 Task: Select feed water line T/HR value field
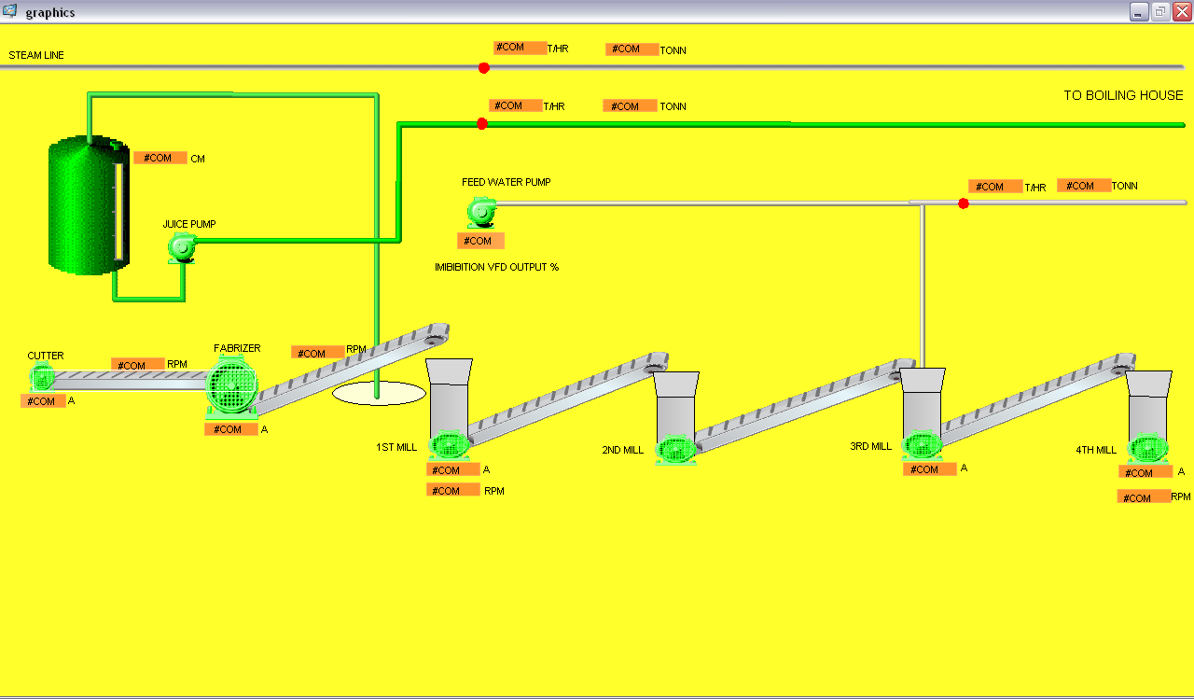[x=995, y=187]
